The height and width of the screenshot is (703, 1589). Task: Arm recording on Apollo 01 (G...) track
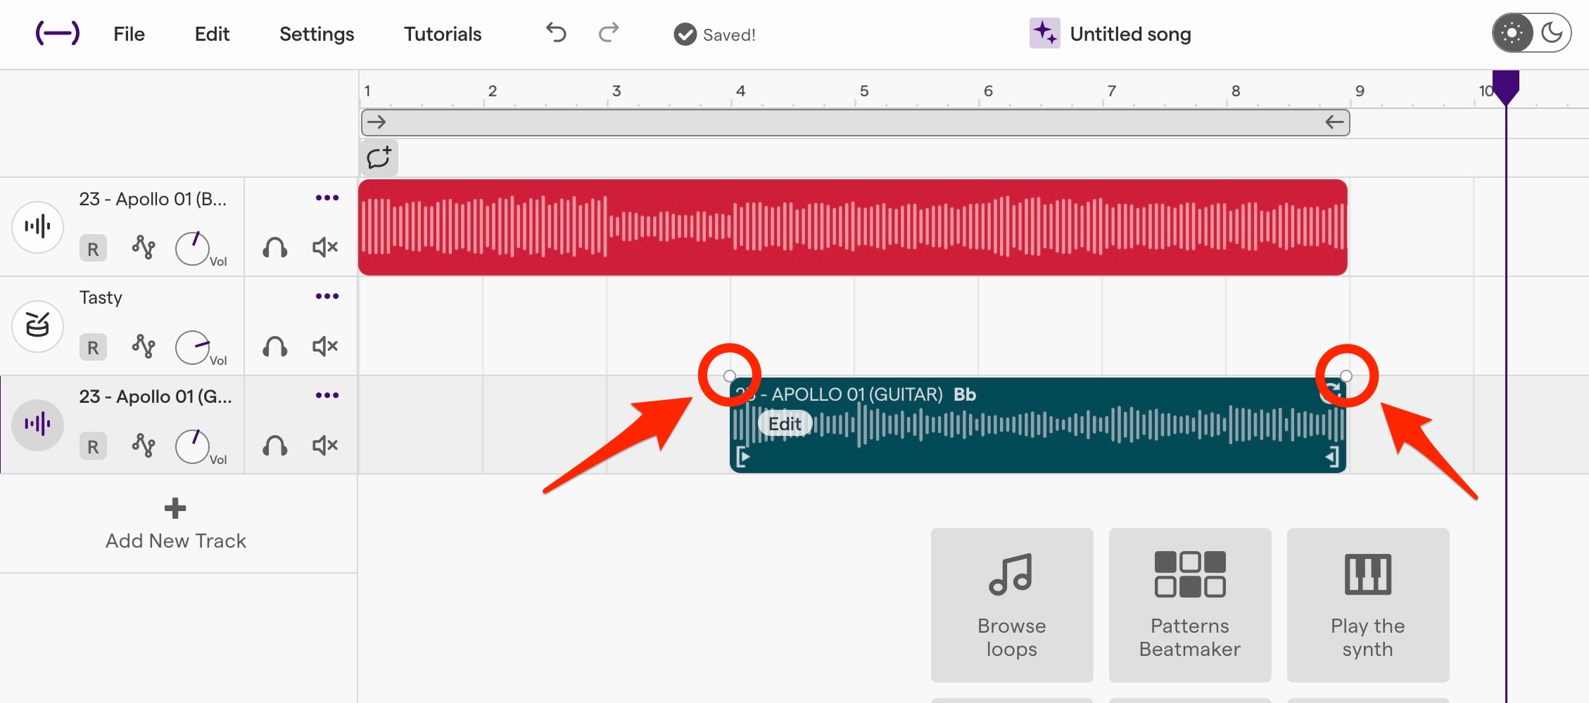pyautogui.click(x=93, y=446)
